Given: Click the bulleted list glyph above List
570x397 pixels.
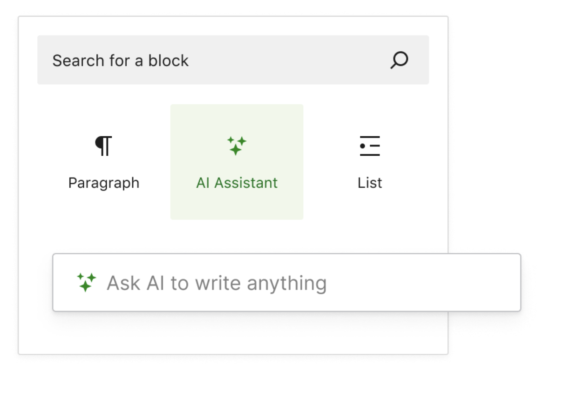Looking at the screenshot, I should pyautogui.click(x=369, y=145).
